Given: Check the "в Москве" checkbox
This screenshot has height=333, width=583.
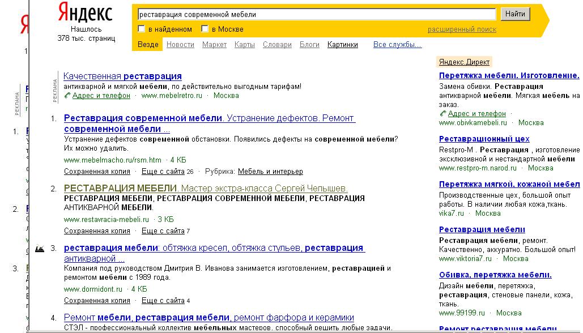Looking at the screenshot, I should (205, 28).
